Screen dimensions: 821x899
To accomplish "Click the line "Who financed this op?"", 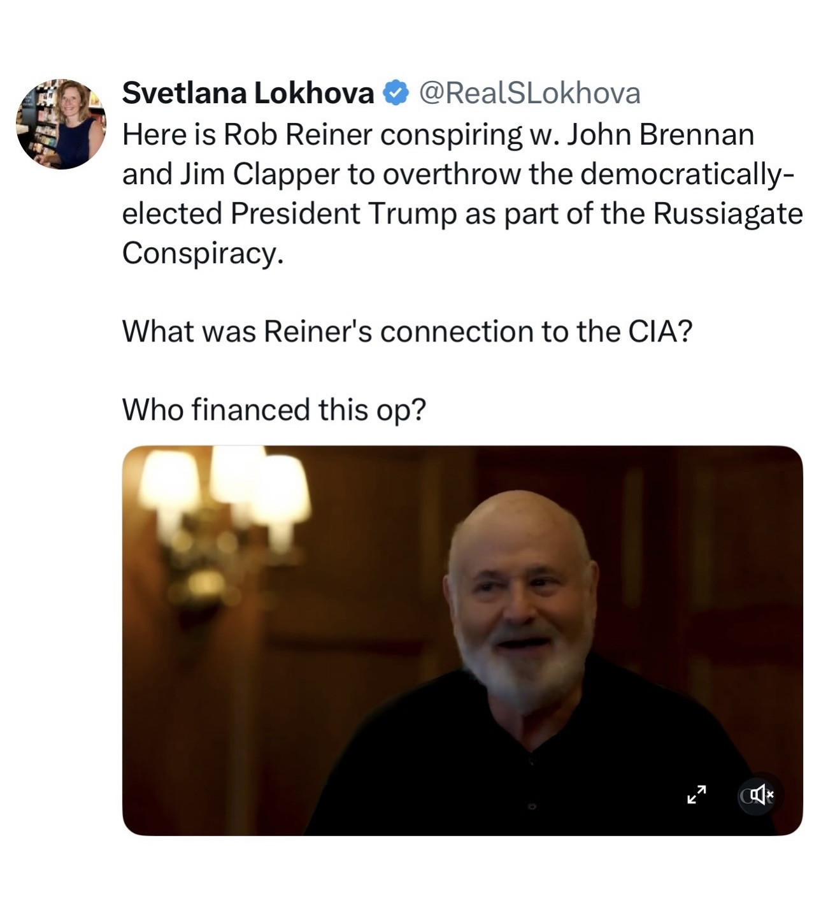I will (273, 409).
